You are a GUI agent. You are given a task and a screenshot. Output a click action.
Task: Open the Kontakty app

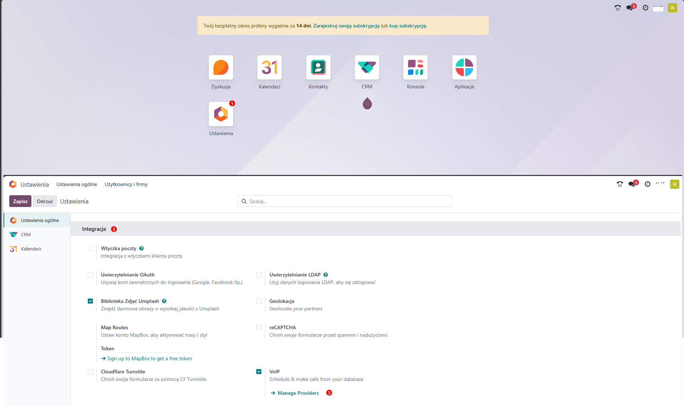(x=318, y=68)
